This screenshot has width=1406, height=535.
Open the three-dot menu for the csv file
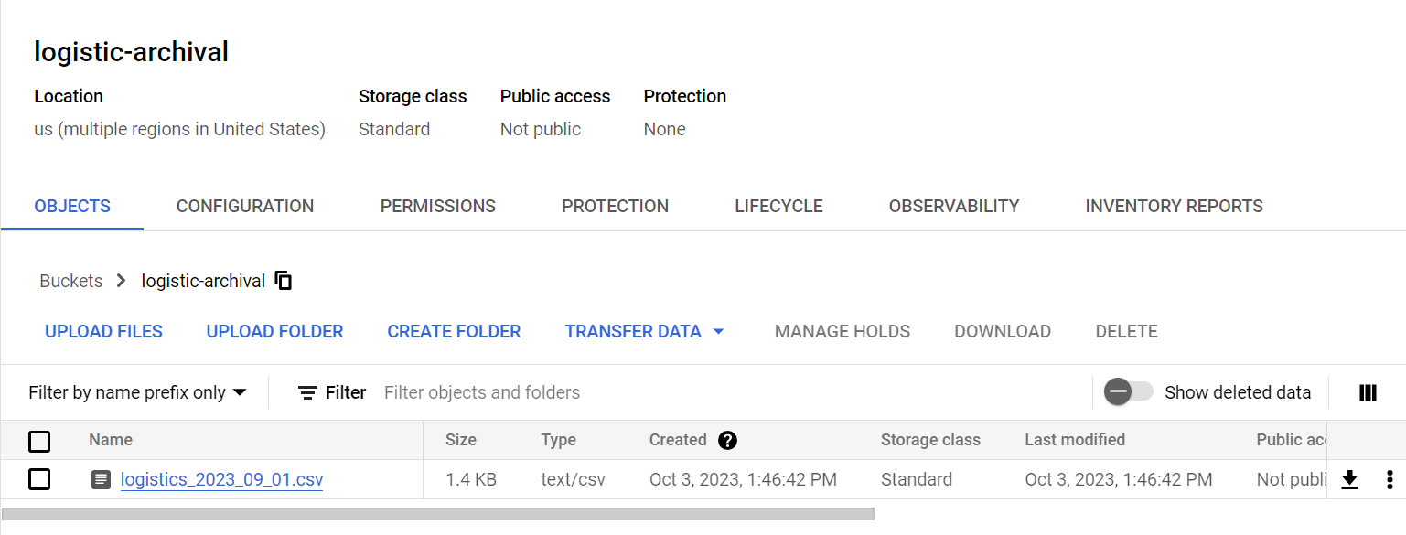1390,479
